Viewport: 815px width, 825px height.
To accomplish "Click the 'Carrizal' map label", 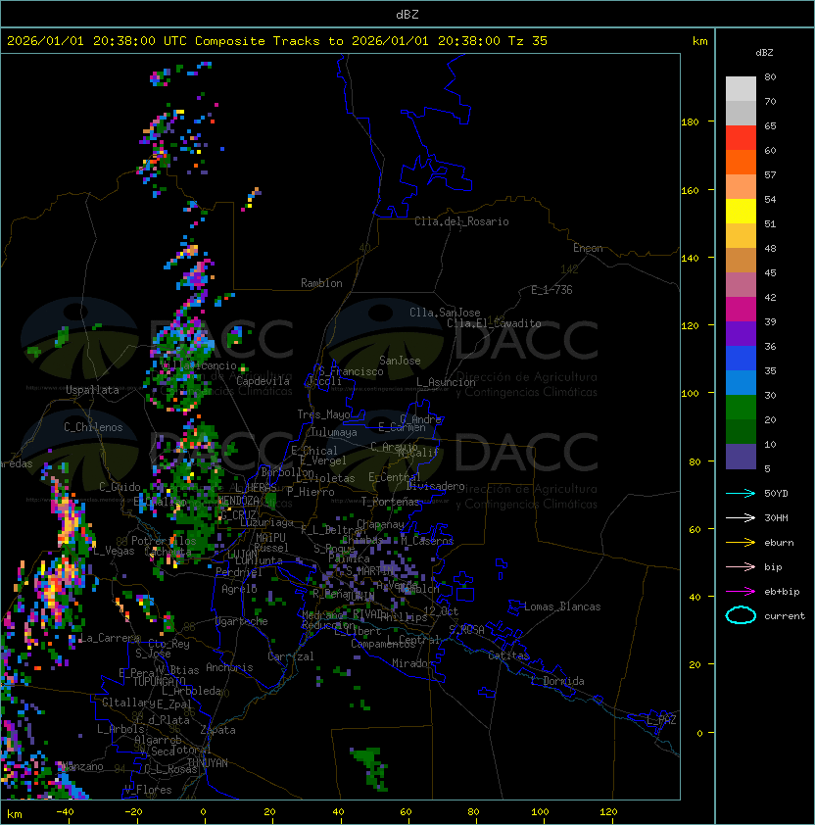I will [x=290, y=656].
